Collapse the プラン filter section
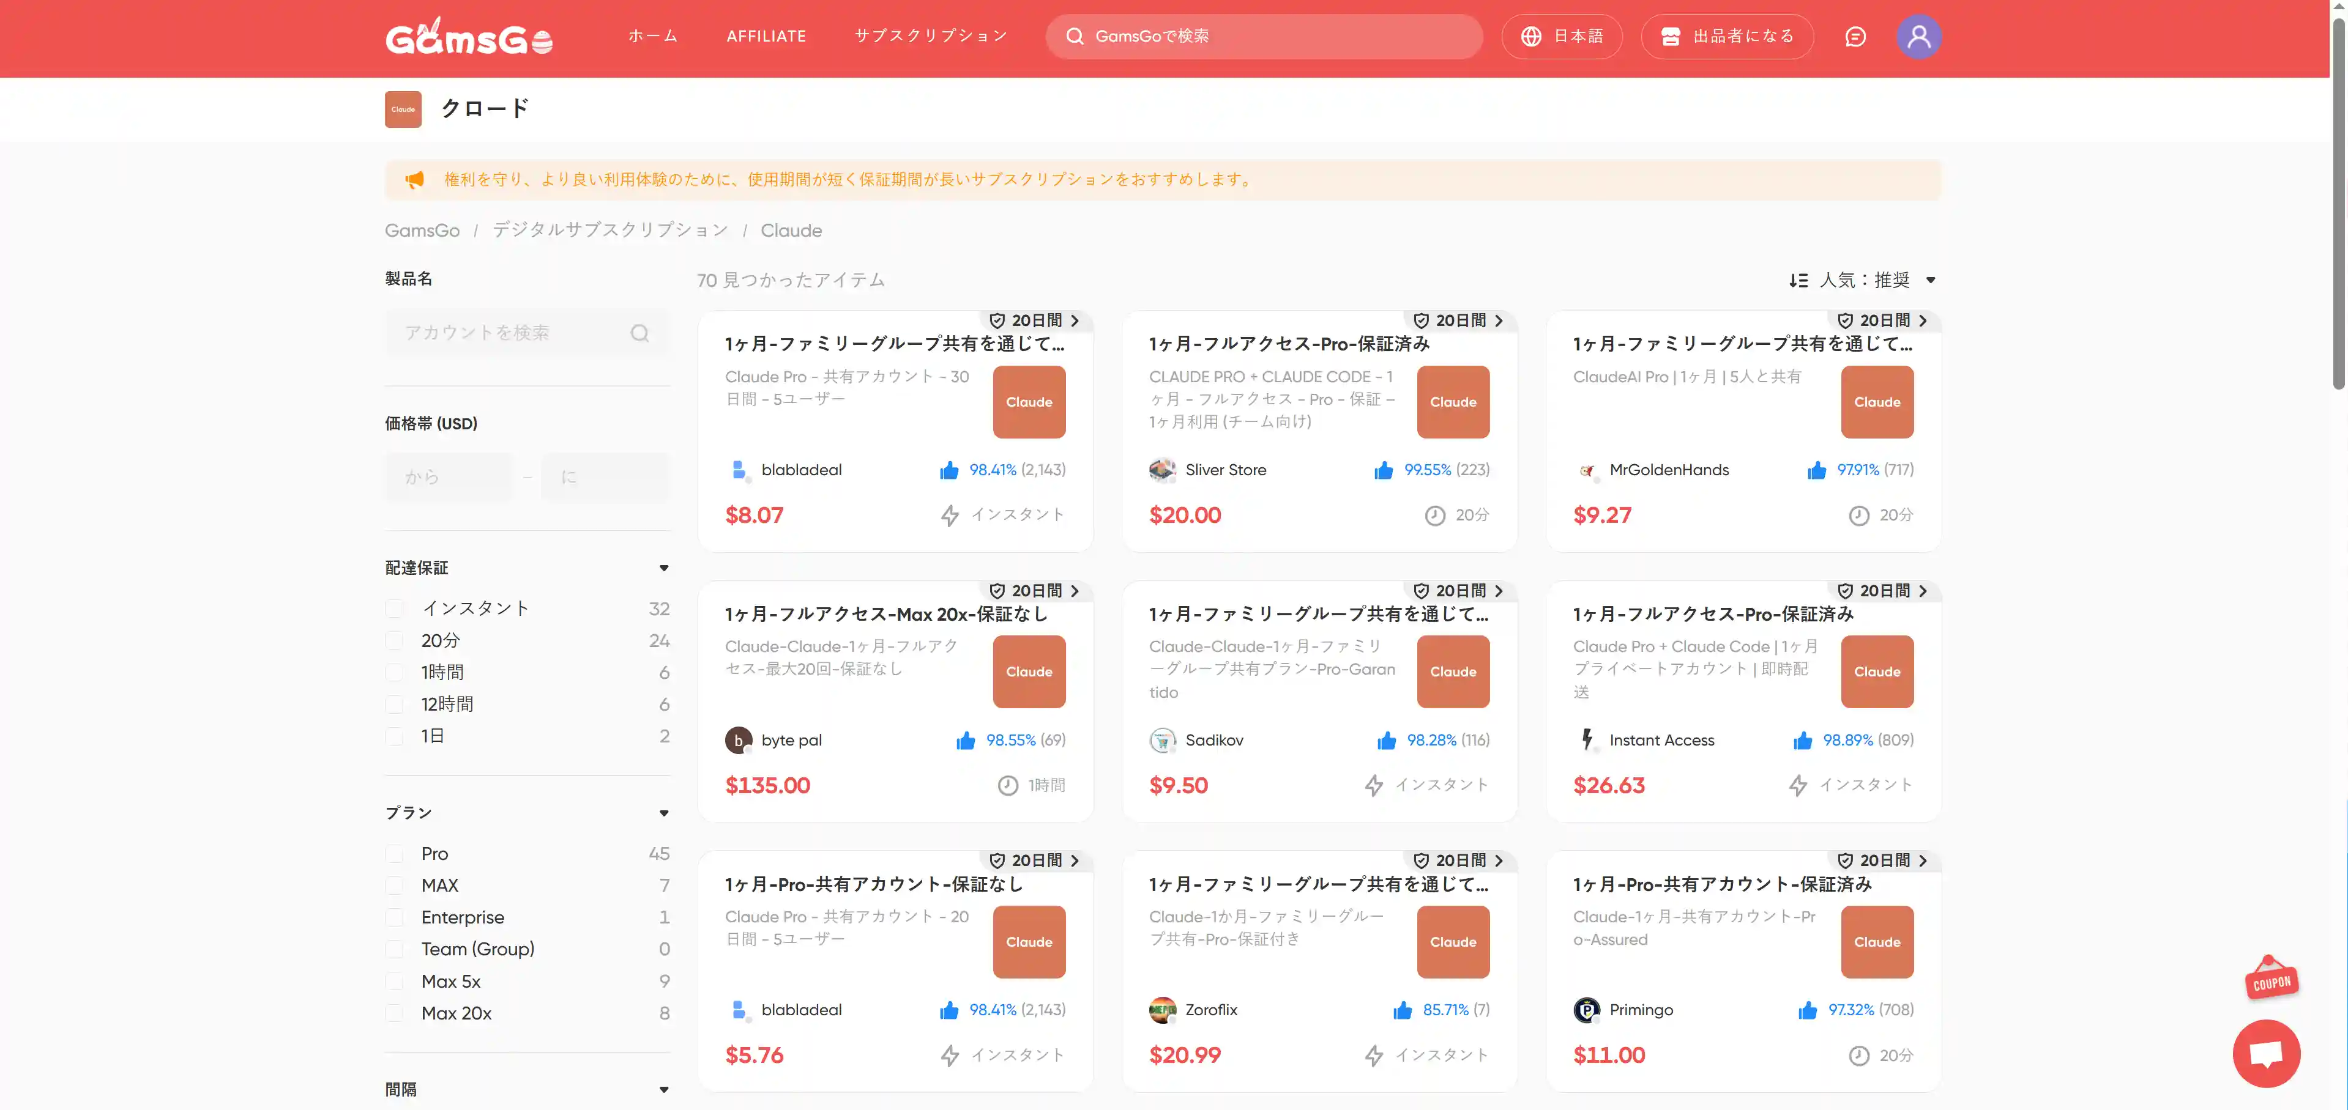The width and height of the screenshot is (2348, 1110). click(x=663, y=812)
